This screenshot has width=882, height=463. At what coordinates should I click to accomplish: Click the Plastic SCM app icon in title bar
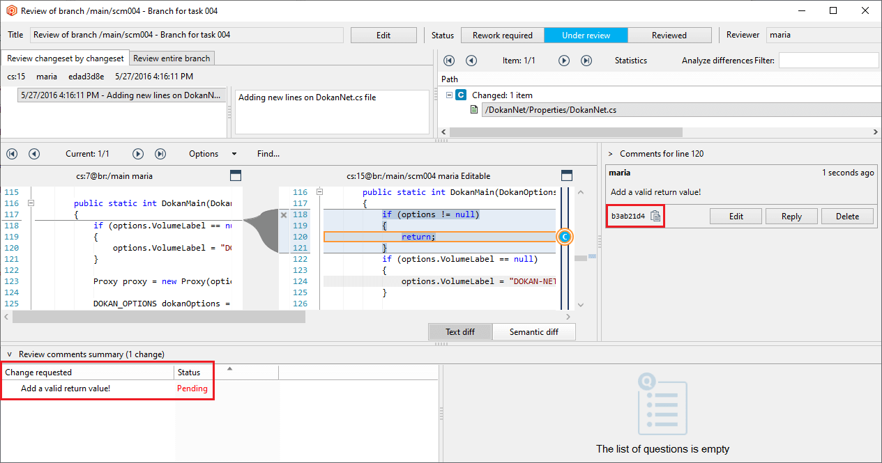(10, 10)
